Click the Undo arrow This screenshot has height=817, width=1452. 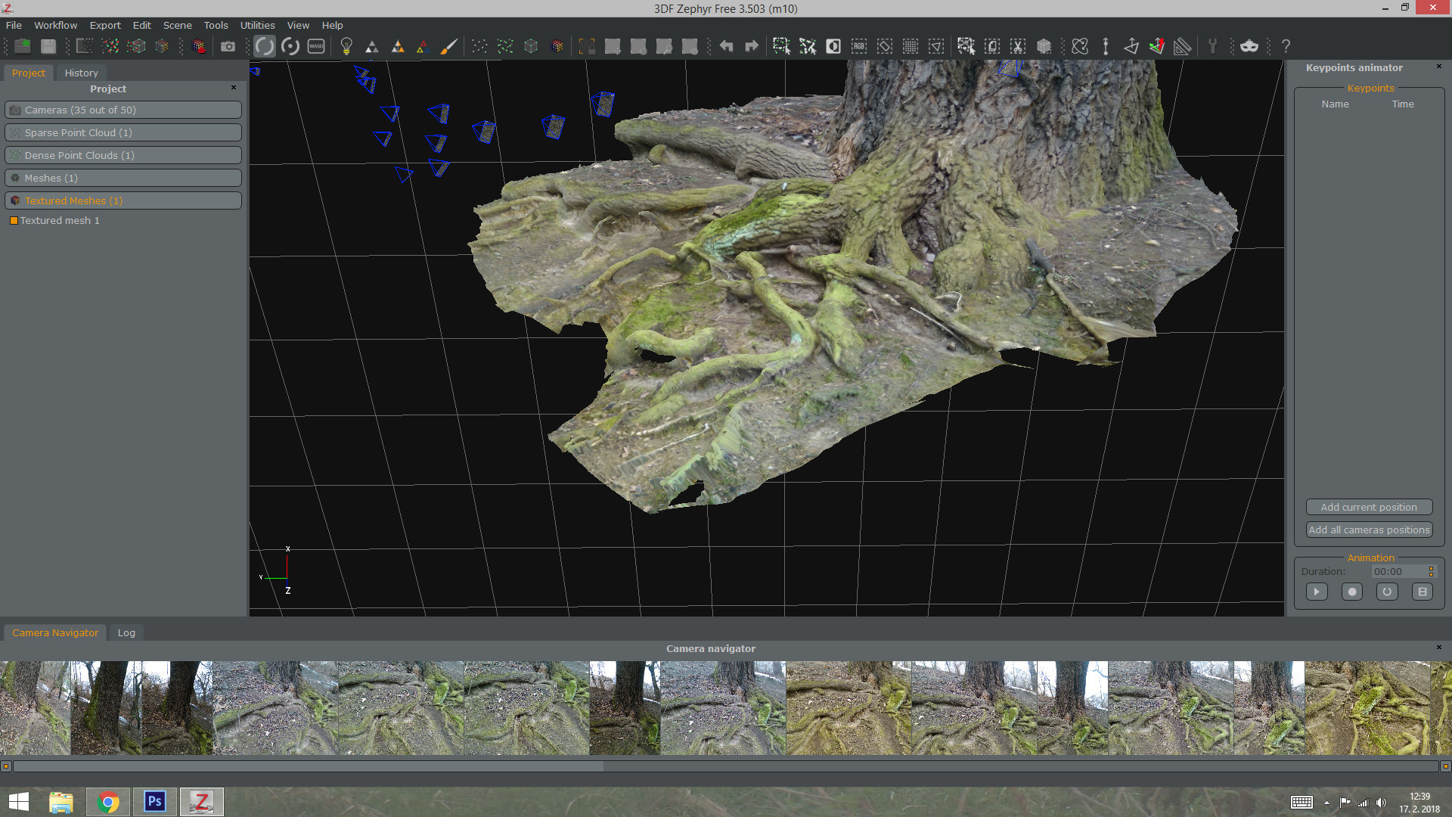coord(726,46)
